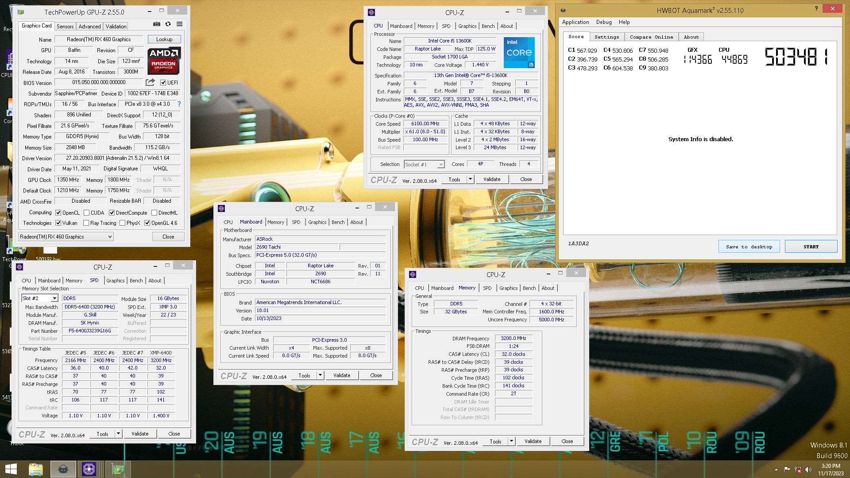
Task: Click the Action Center flag tray icon
Action: tap(787, 470)
